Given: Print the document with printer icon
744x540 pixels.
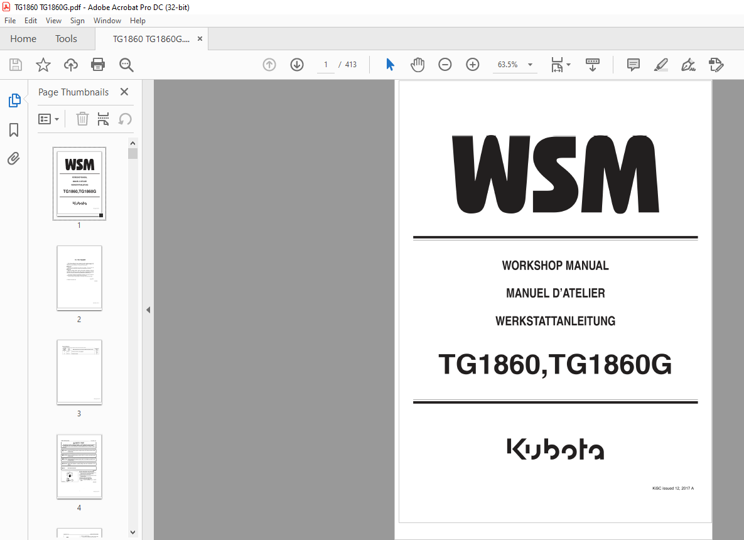Looking at the screenshot, I should pyautogui.click(x=98, y=65).
